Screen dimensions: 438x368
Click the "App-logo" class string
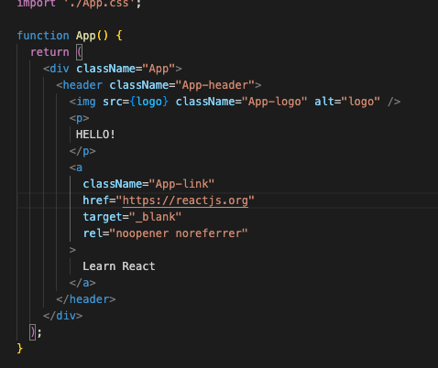coord(275,102)
